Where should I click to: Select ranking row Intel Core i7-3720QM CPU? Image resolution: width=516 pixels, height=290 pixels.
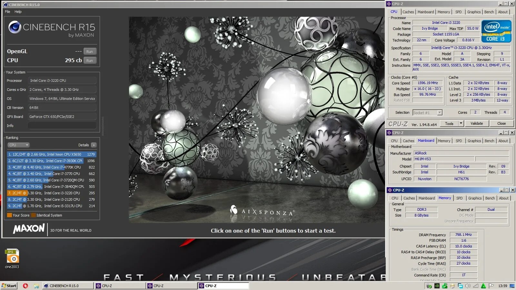click(52, 180)
